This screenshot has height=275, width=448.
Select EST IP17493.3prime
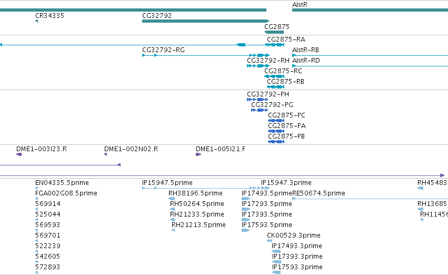[x=276, y=251]
